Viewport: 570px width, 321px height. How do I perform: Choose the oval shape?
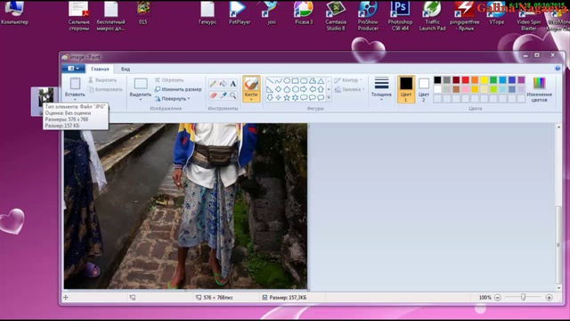287,80
